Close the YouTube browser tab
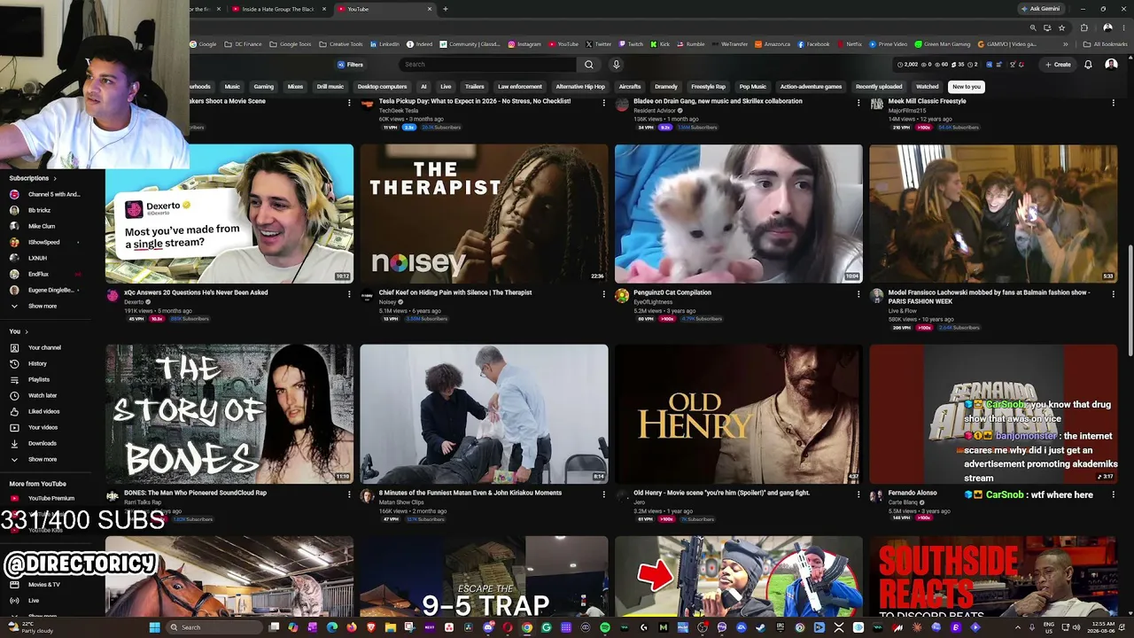 click(x=430, y=9)
